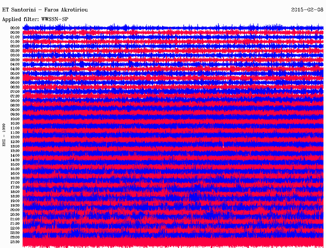Viewport: 326px width, 248px height.
Task: Select the 22:30 time label
Action: pos(15,233)
